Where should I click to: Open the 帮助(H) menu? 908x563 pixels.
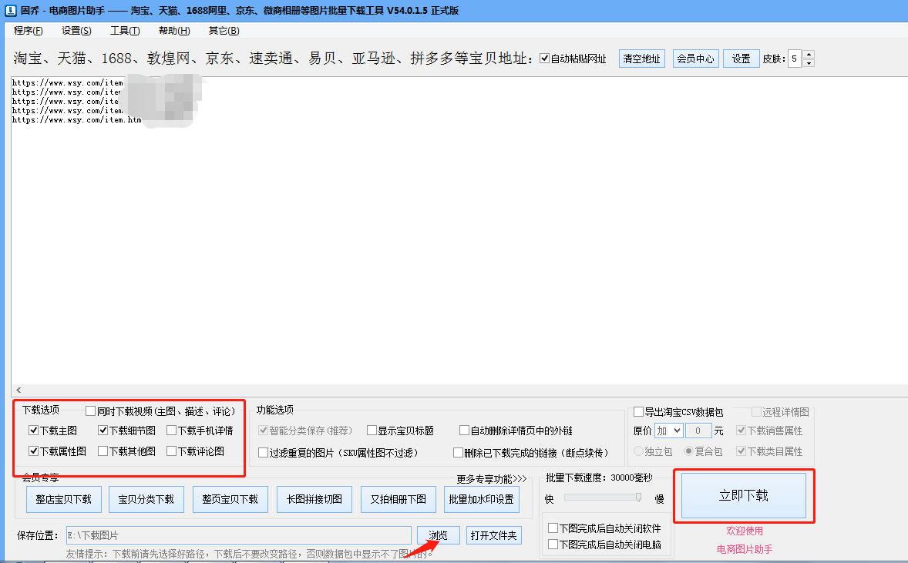point(174,31)
